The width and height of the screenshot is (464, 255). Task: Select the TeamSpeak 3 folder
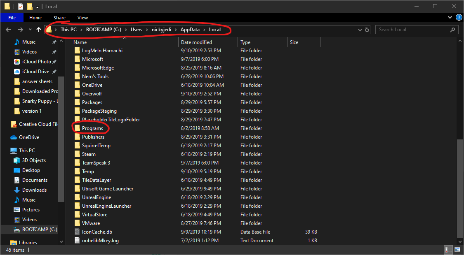point(96,162)
